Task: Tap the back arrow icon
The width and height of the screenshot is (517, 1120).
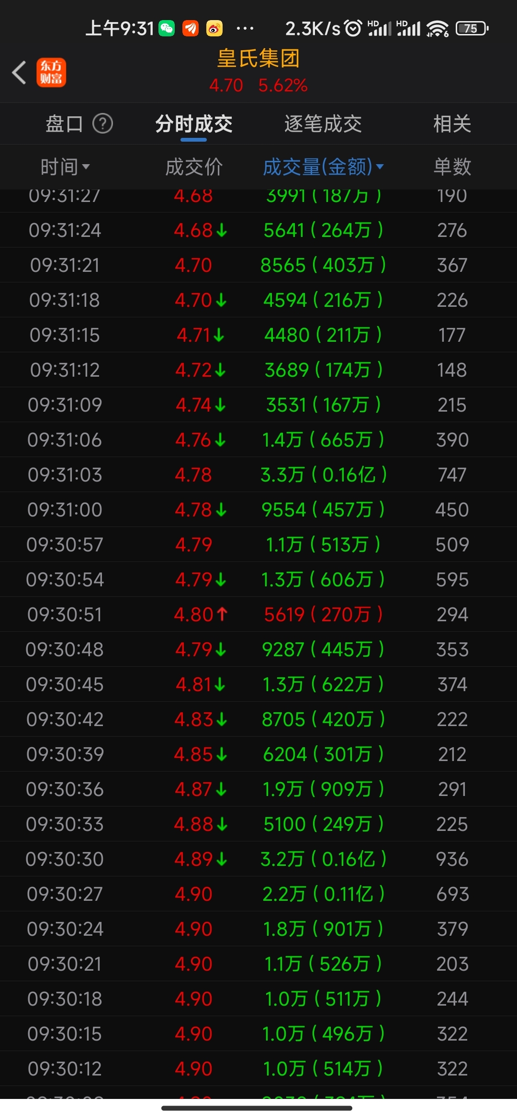Action: tap(19, 73)
